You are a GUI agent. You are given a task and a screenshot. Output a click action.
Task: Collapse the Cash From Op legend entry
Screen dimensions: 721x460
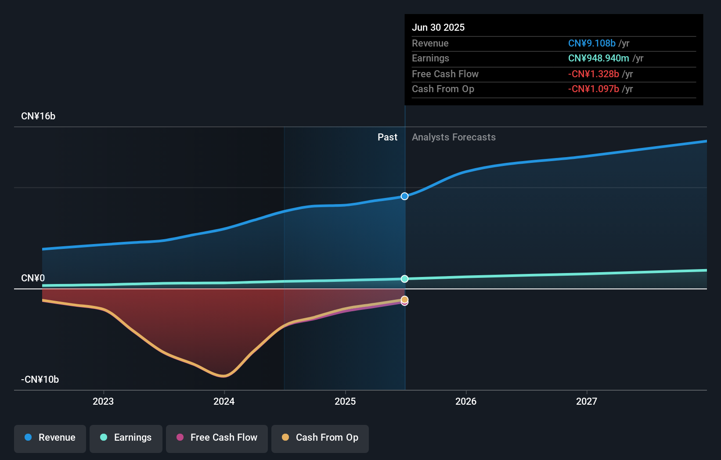coord(320,438)
